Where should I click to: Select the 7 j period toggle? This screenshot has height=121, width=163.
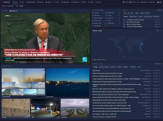click(x=128, y=13)
